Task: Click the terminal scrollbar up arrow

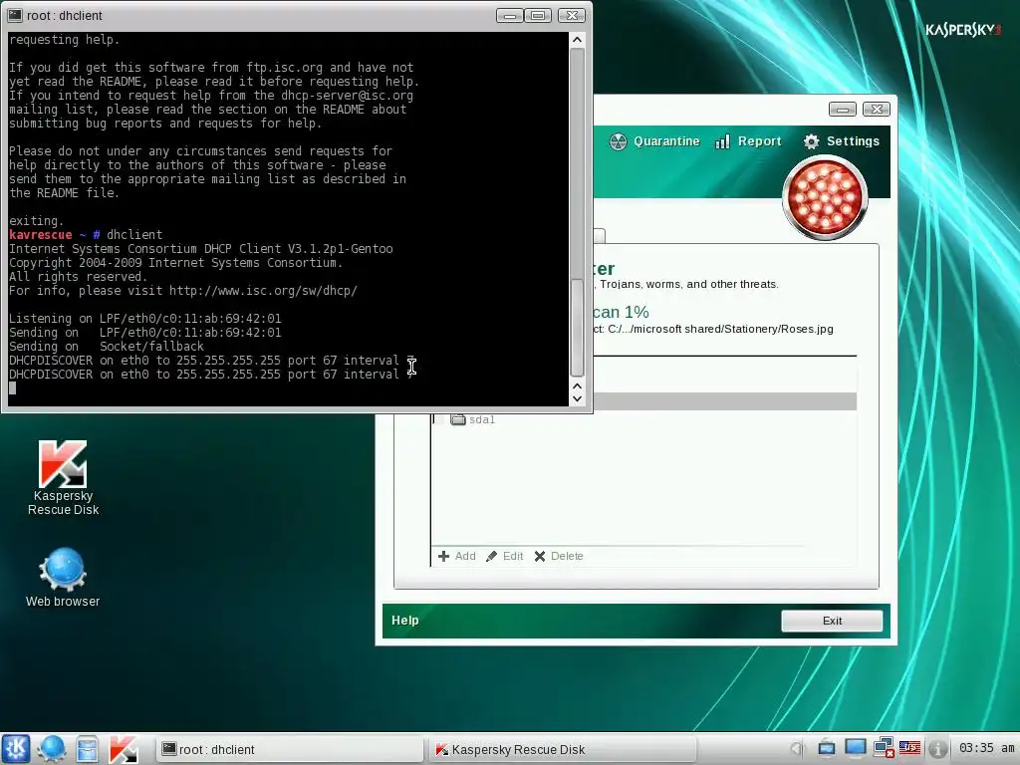Action: click(x=577, y=40)
